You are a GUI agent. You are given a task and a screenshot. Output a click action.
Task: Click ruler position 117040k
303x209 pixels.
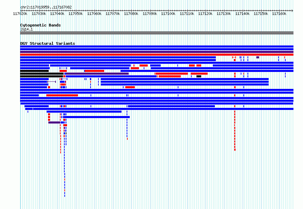pyautogui.click(x=57, y=14)
